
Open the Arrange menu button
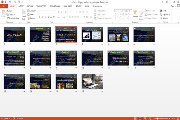click(135, 15)
